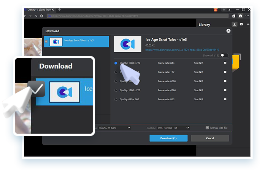Go forward with the browser forward arrow
The width and height of the screenshot is (260, 170).
(30, 16)
